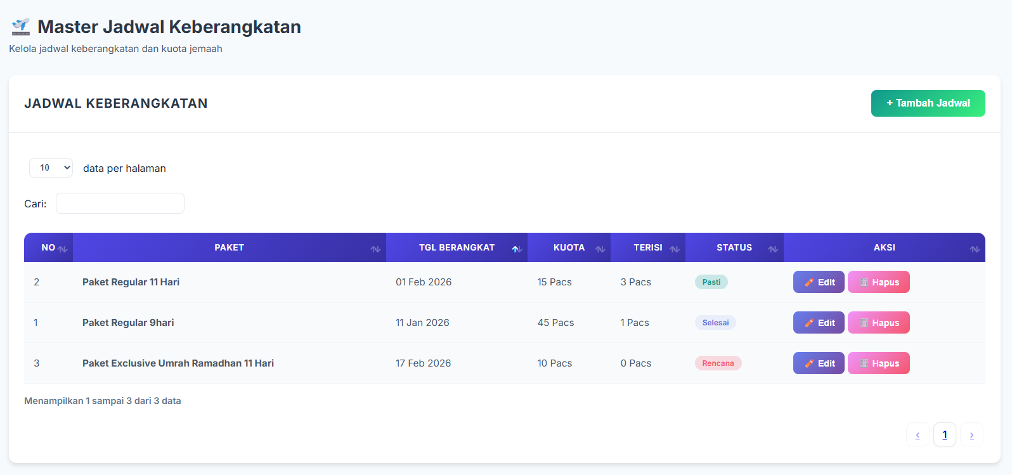1012x475 pixels.
Task: Click sort icon in NO column header
Action: (x=62, y=249)
